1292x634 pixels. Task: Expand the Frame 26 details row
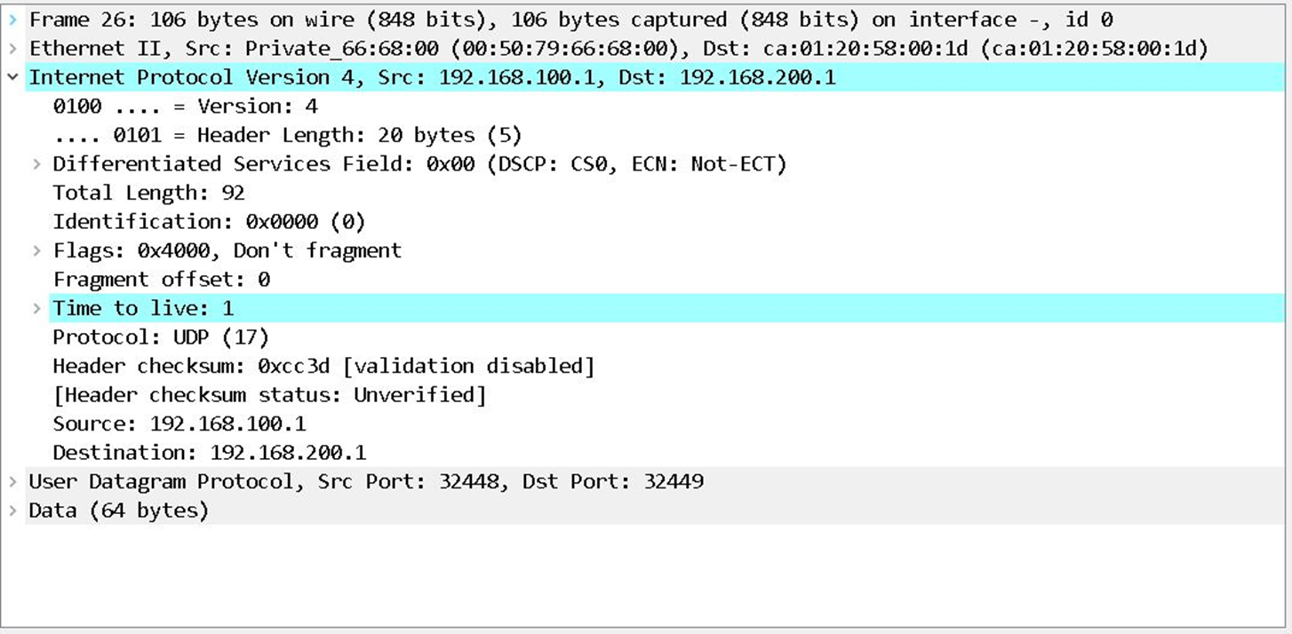tap(12, 19)
